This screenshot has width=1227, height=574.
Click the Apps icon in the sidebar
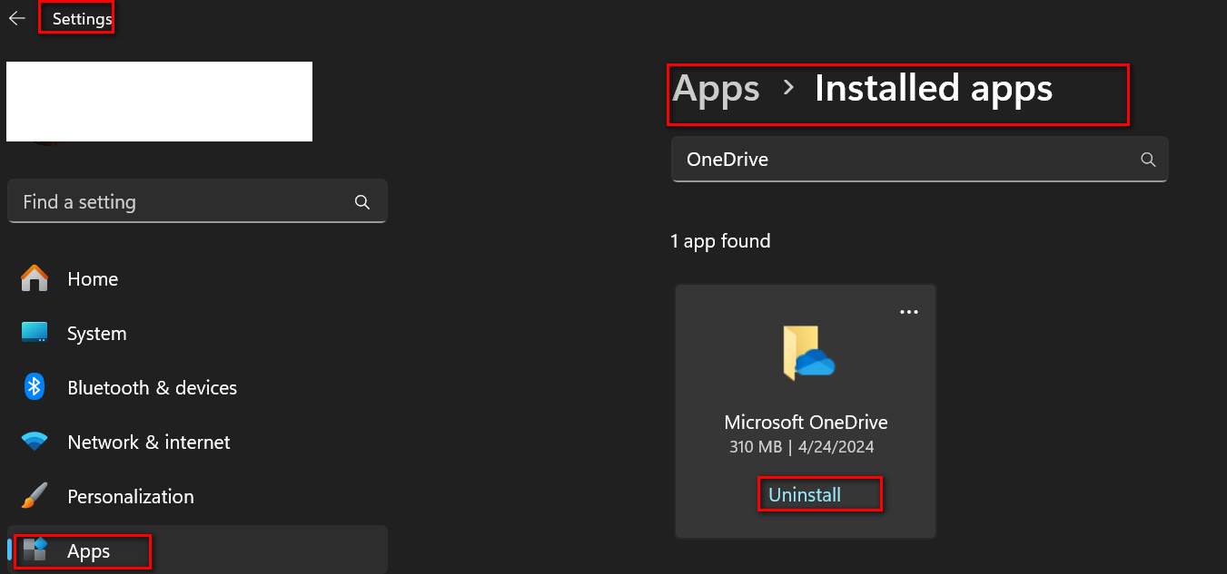(35, 550)
